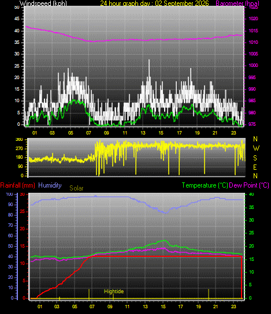The height and width of the screenshot is (314, 271).
Task: Click the "24 hour graph day : 02 September 2026" heading
Action: [154, 3]
